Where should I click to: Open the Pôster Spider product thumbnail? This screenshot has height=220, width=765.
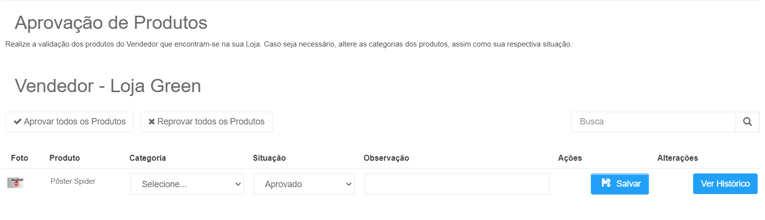click(x=16, y=183)
